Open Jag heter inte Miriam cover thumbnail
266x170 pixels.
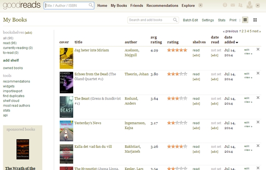pos(66,58)
